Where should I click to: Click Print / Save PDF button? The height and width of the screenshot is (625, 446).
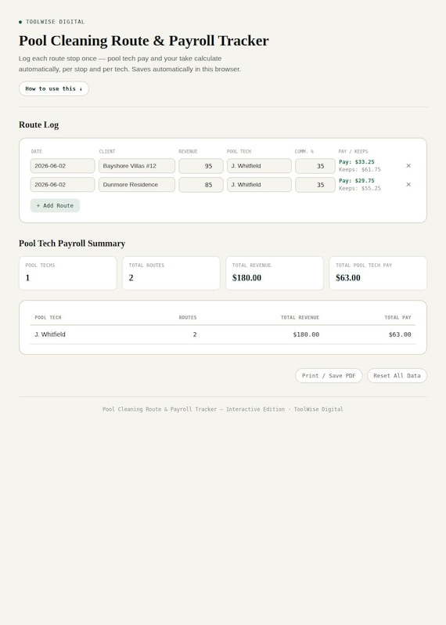pyautogui.click(x=329, y=375)
